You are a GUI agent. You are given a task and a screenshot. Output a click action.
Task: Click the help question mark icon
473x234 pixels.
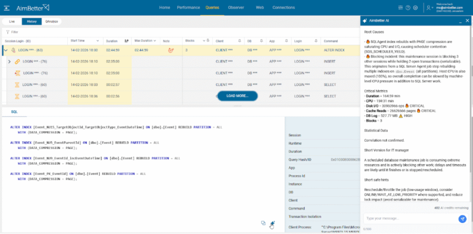(408, 8)
